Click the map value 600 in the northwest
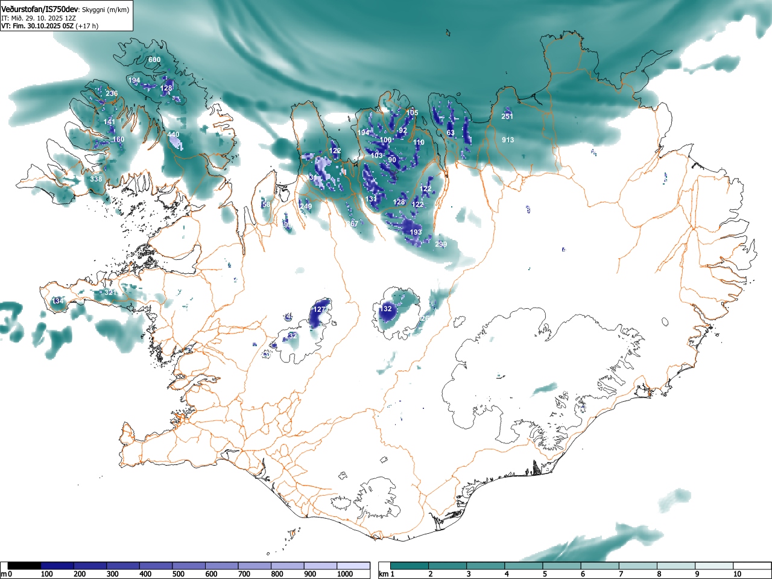 [x=154, y=60]
